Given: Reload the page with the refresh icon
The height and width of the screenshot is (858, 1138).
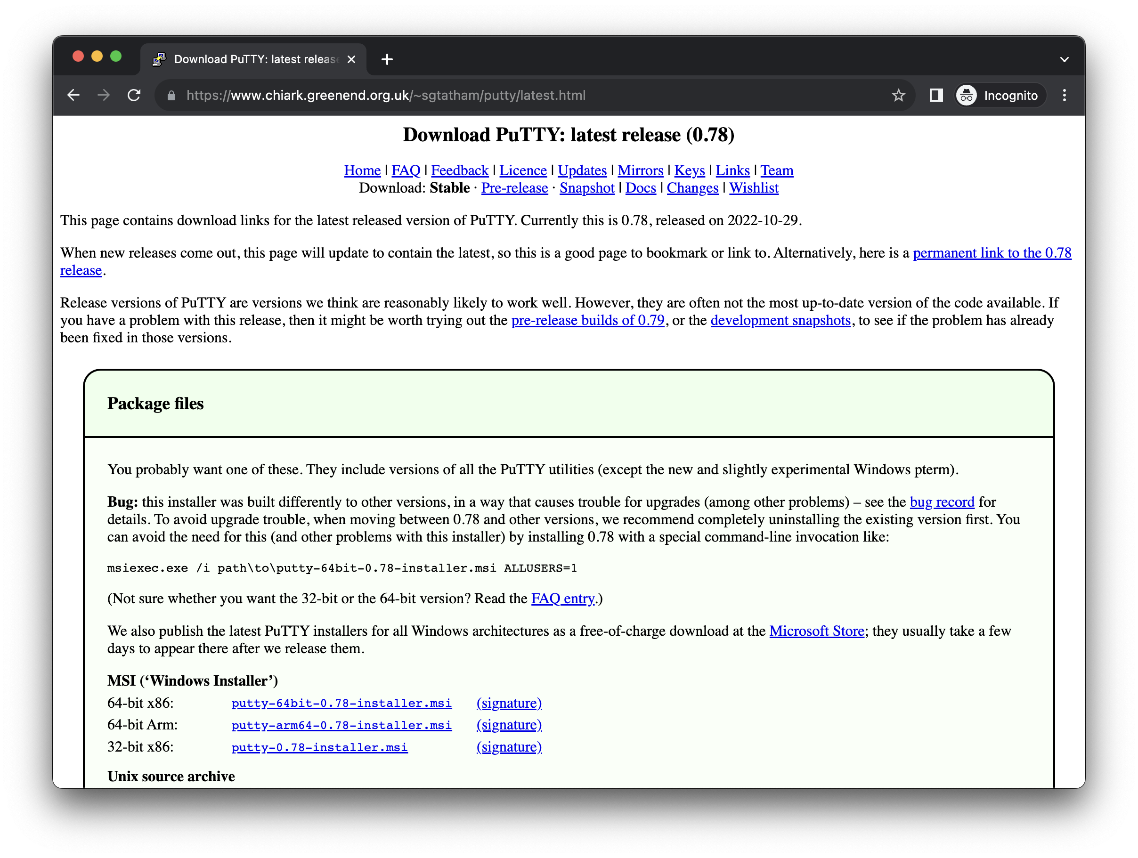Looking at the screenshot, I should [134, 95].
